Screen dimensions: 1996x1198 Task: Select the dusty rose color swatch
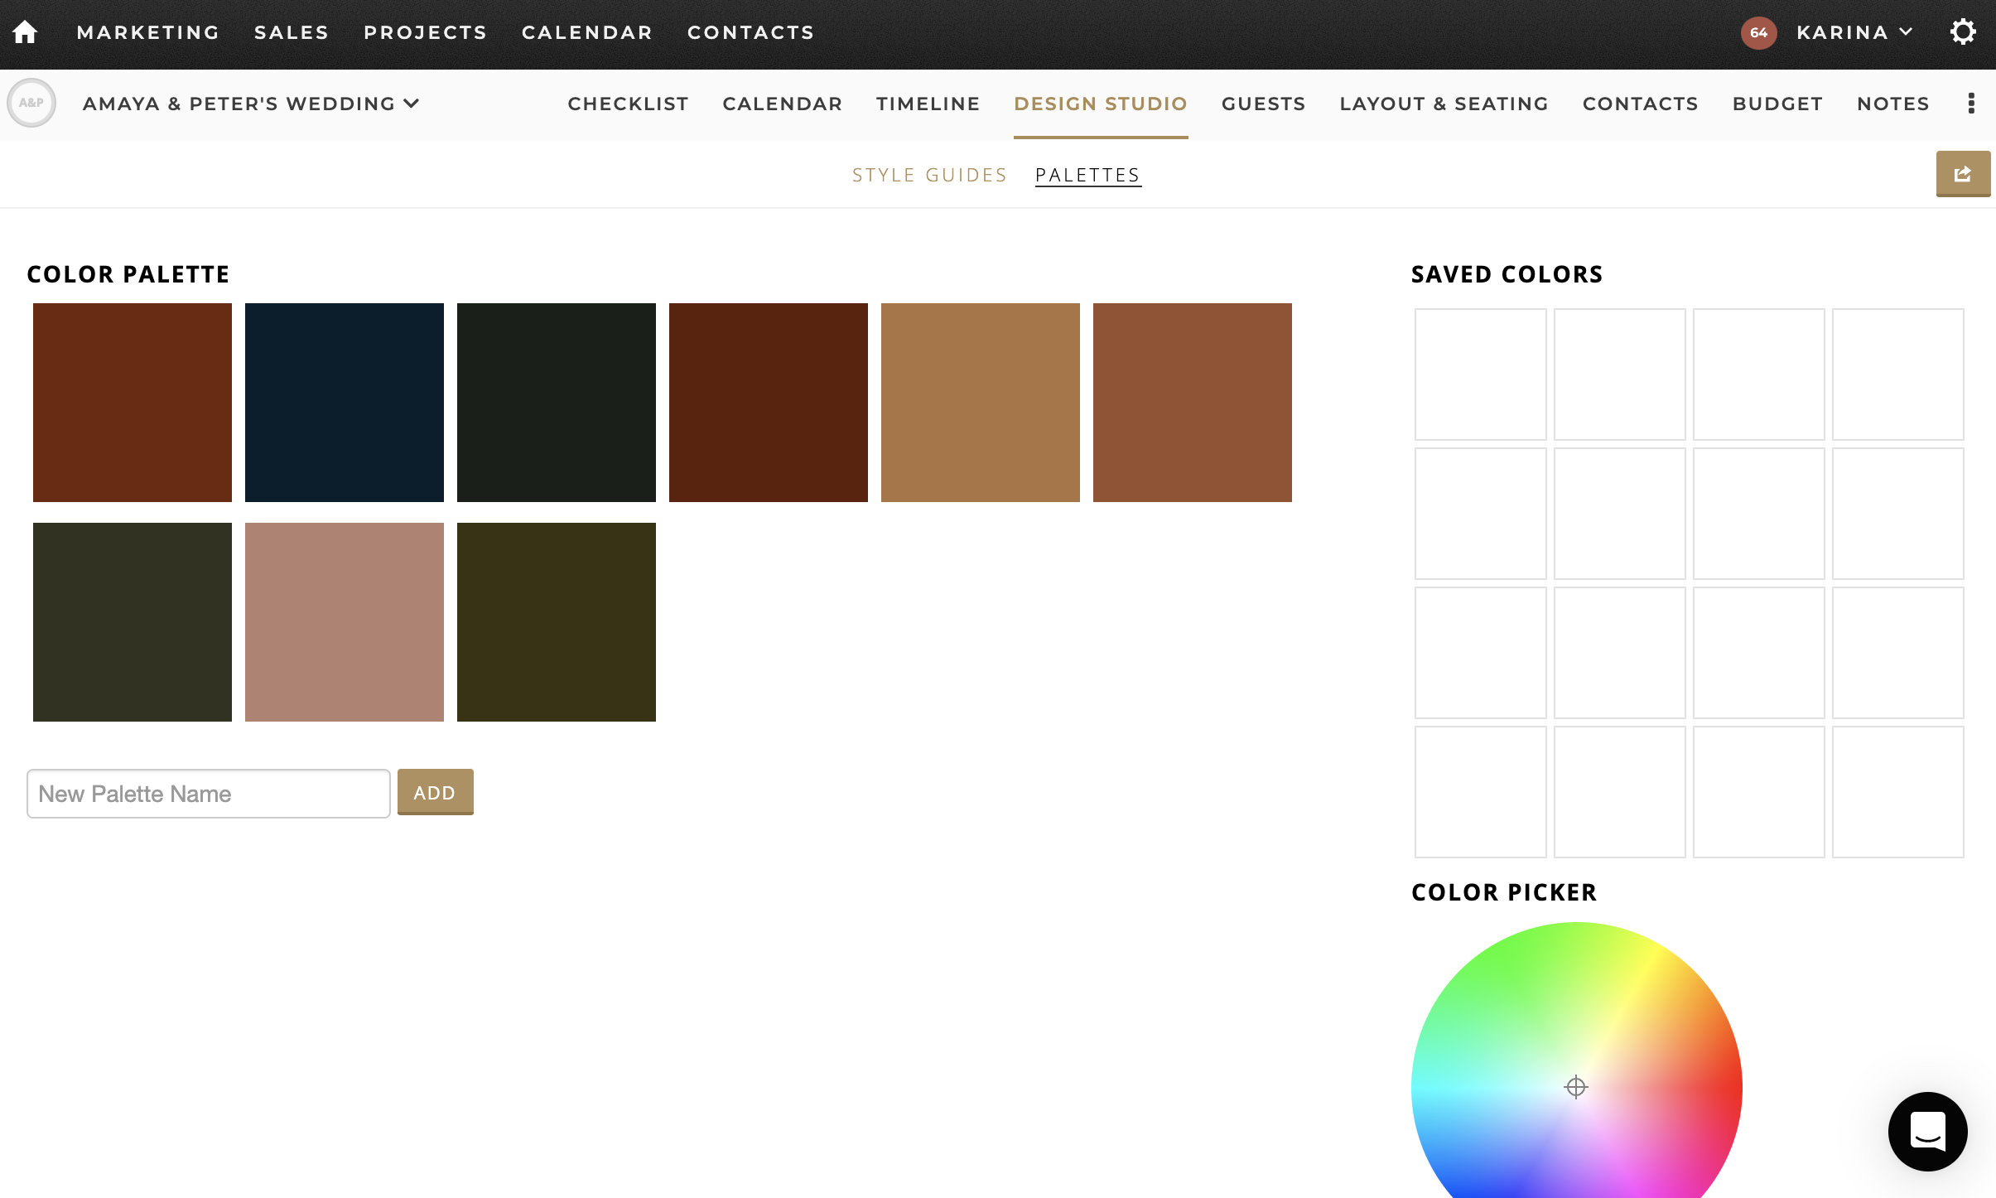click(344, 621)
